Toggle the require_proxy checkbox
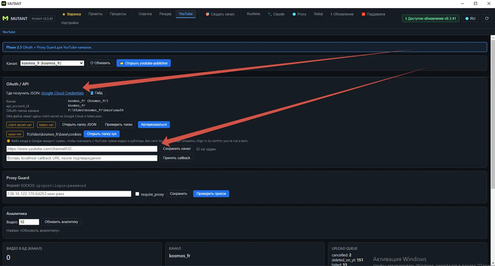This screenshot has height=266, width=495. pyautogui.click(x=137, y=194)
